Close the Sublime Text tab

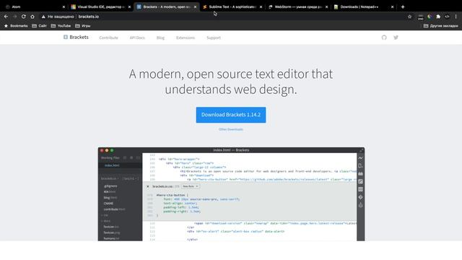pyautogui.click(x=261, y=6)
